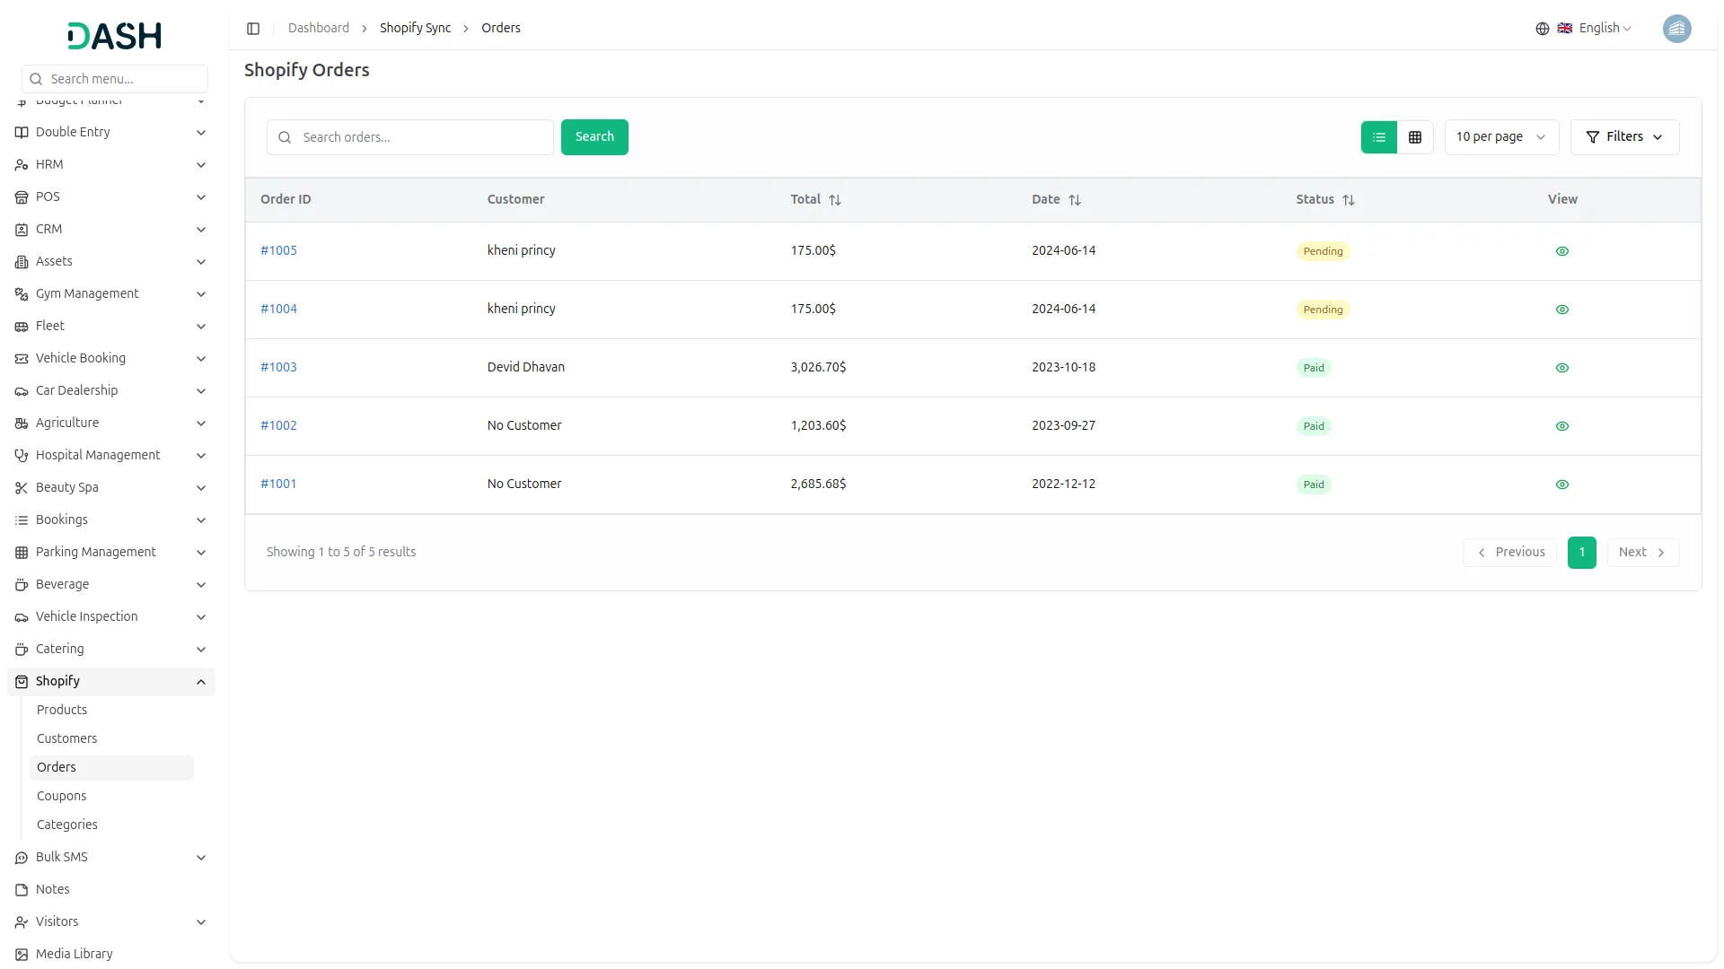Open the Notes menu item
This screenshot has width=1724, height=969.
coord(111,890)
